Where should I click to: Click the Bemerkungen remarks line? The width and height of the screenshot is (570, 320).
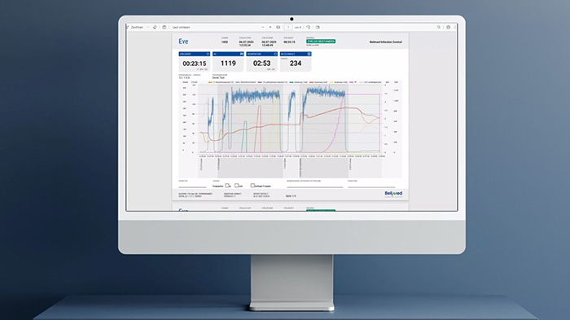[x=315, y=186]
